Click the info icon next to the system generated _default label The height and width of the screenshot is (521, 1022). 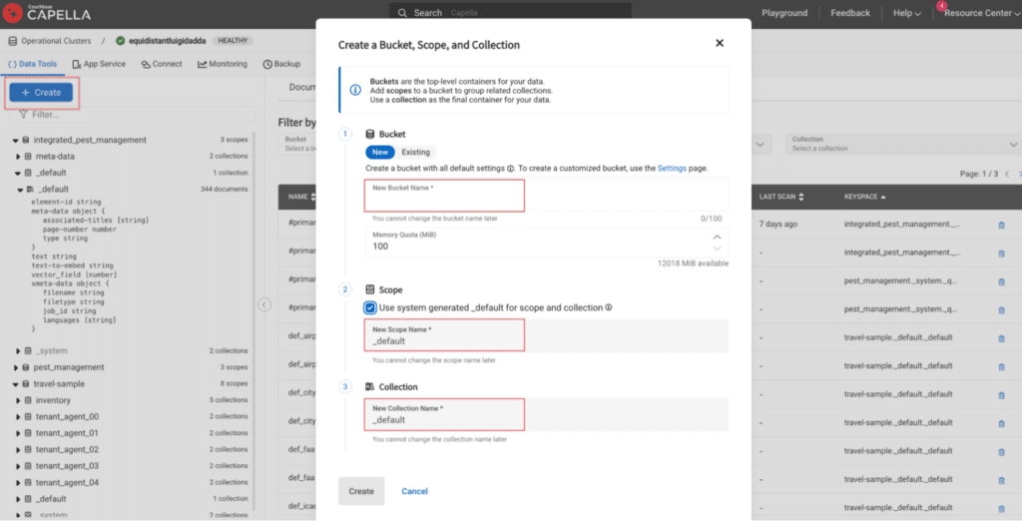(608, 307)
